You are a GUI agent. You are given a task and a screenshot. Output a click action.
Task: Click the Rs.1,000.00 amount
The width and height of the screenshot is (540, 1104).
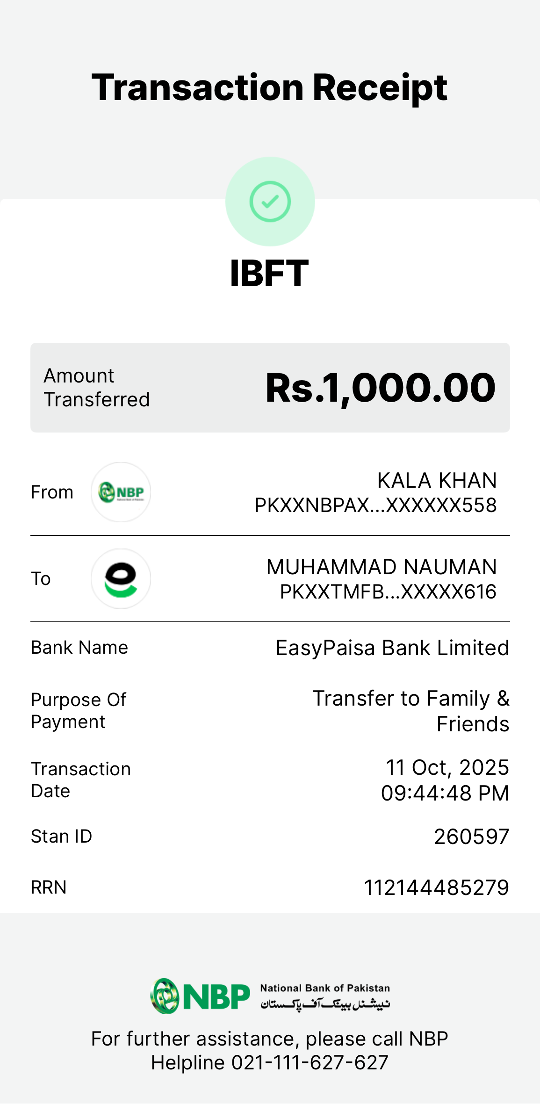point(380,388)
